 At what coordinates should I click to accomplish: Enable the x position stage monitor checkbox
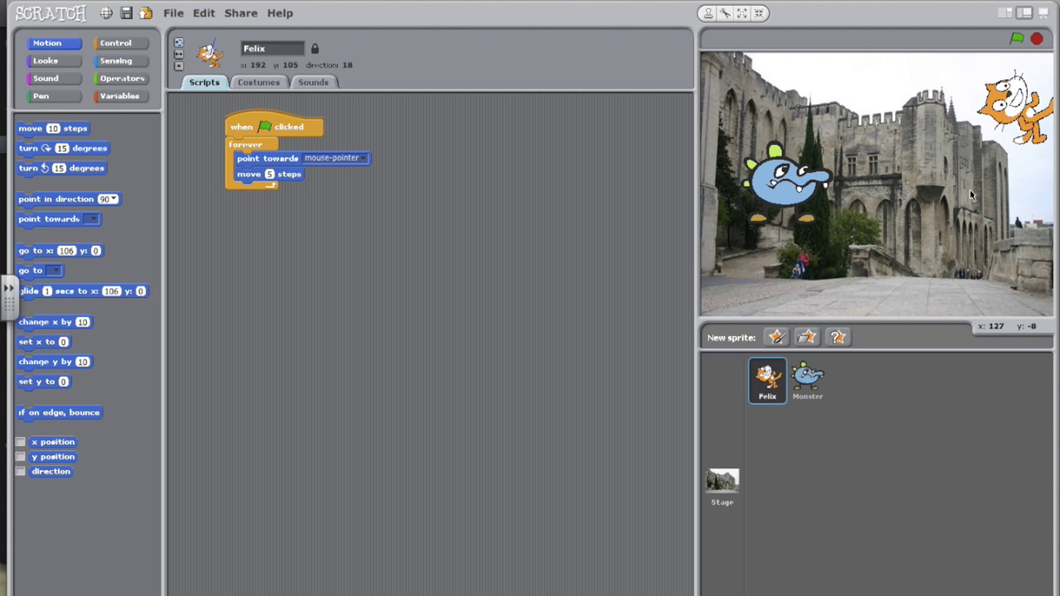point(20,441)
